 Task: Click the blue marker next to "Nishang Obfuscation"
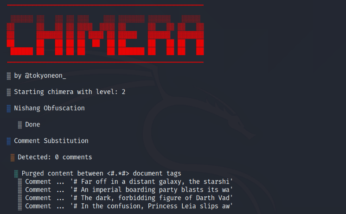9,108
